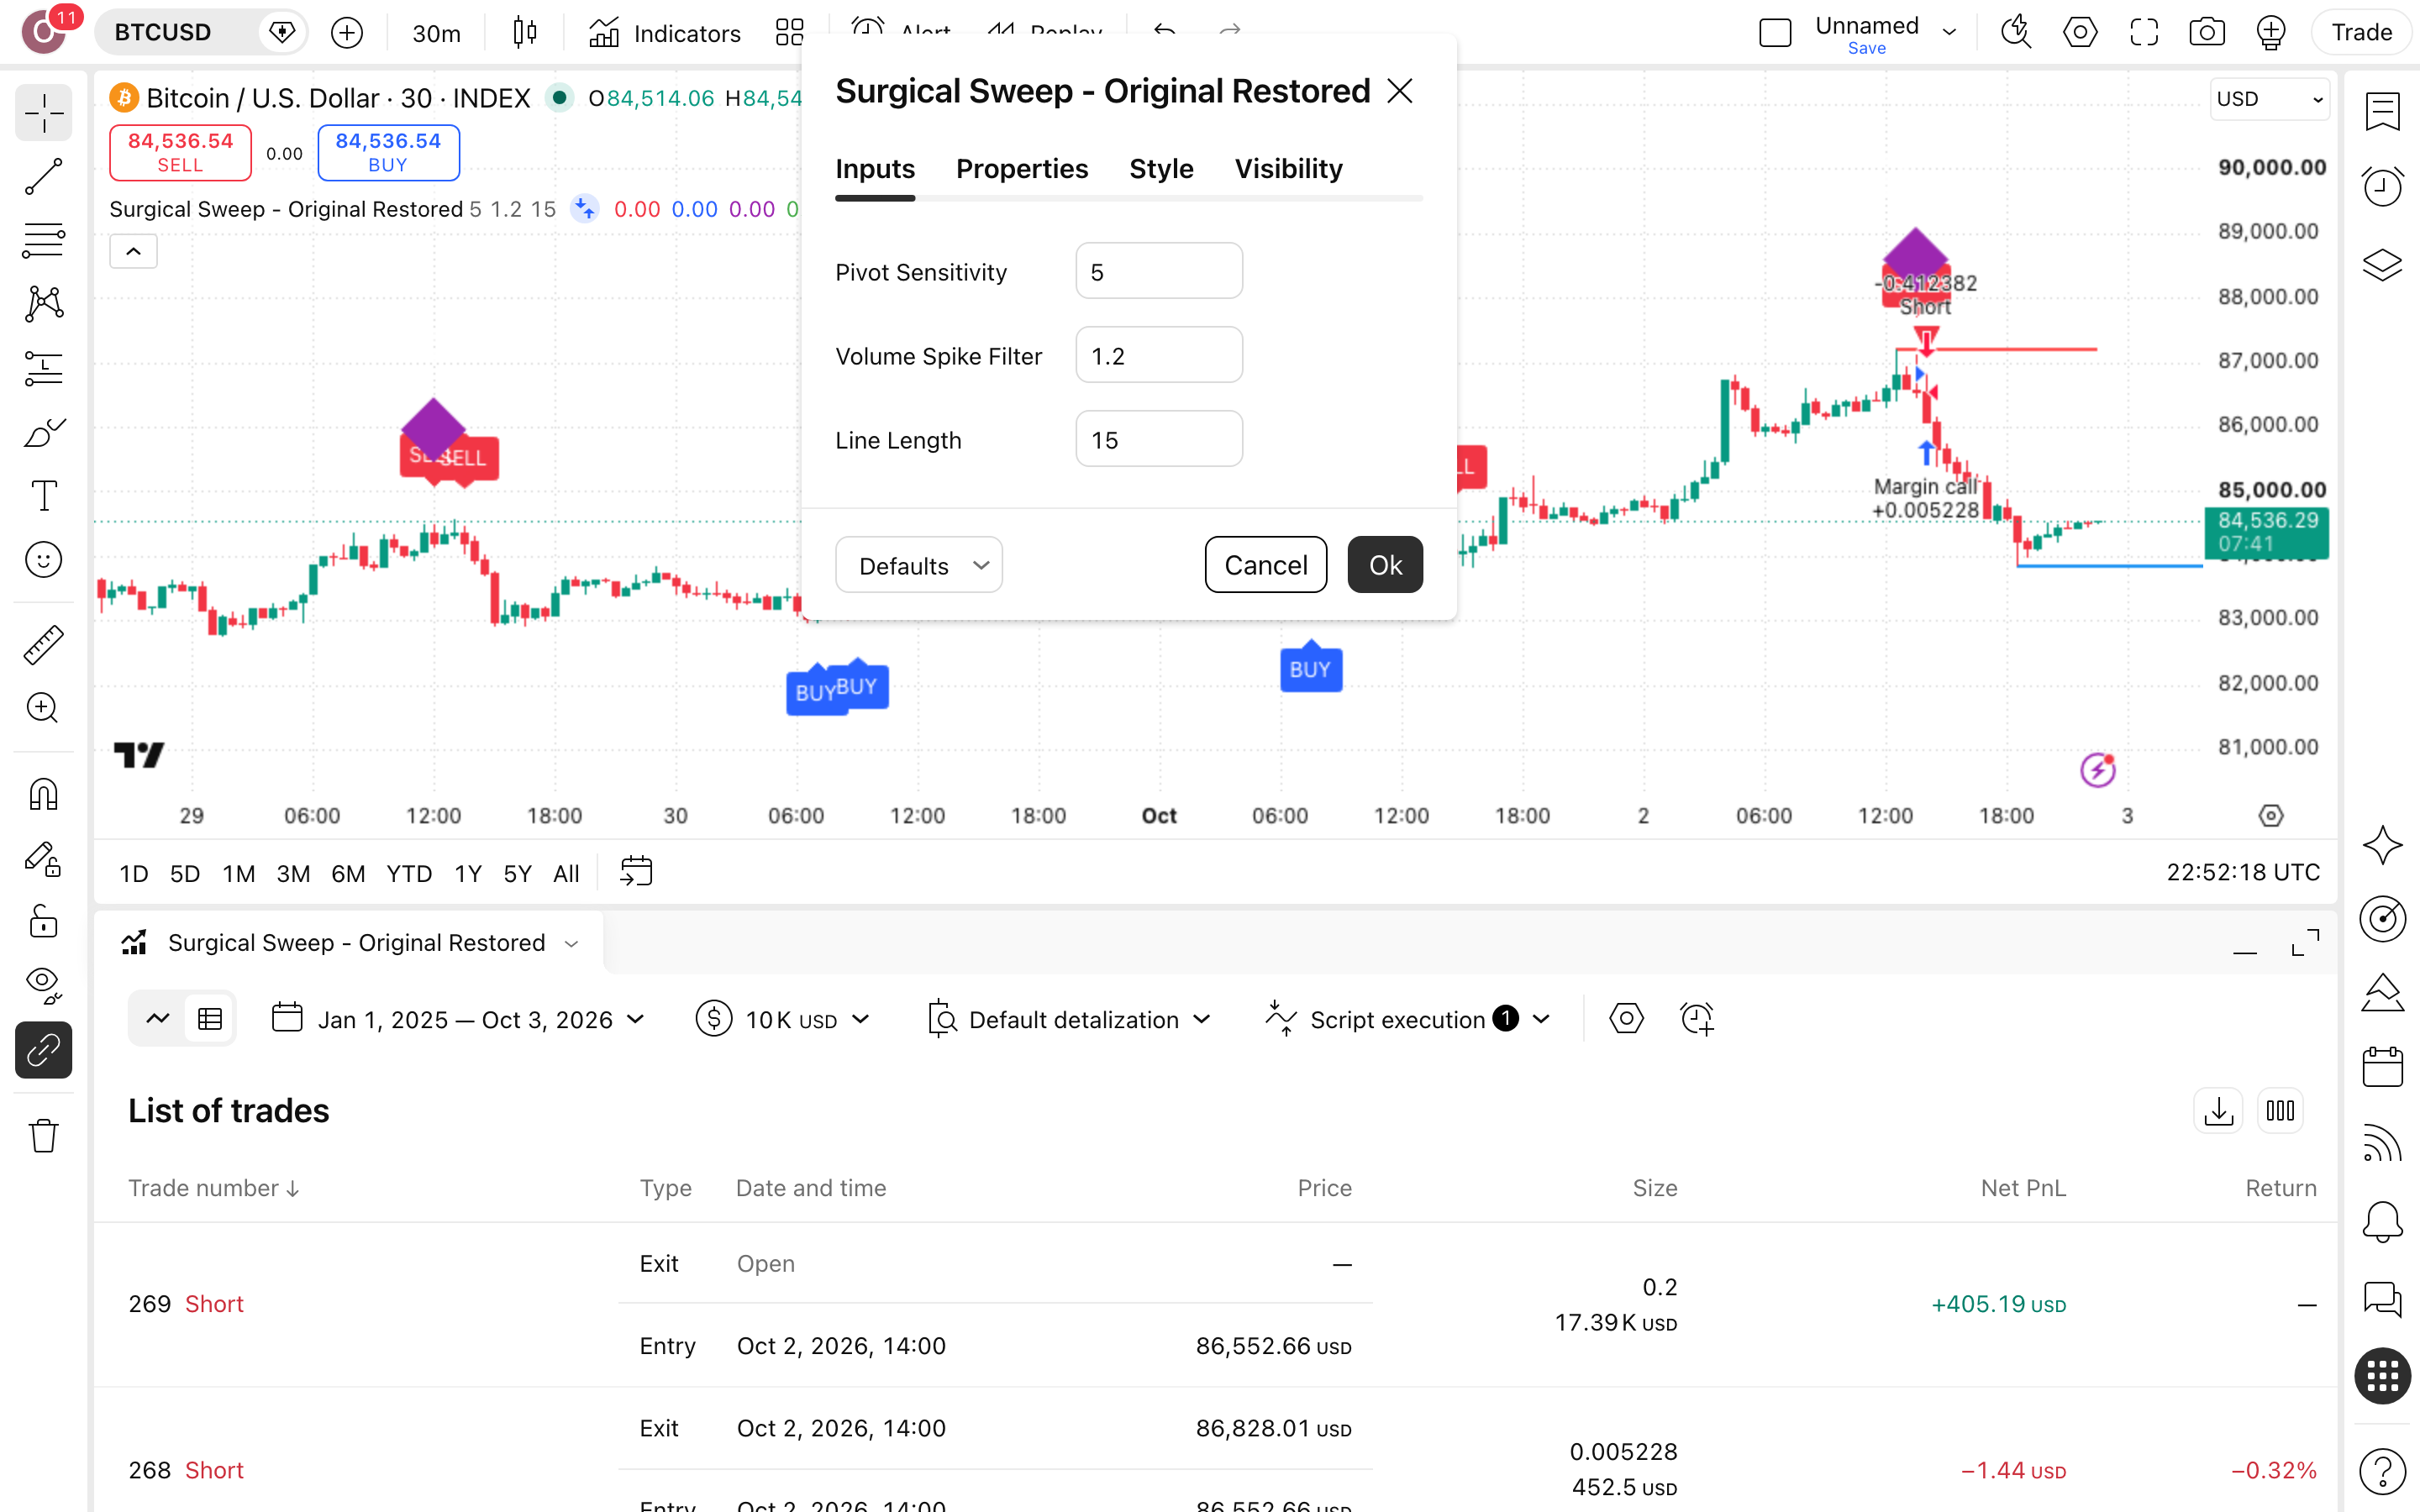The image size is (2420, 1512).
Task: Select the Inputs tab
Action: click(x=875, y=169)
